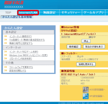Click the AOSS setup icon
The height and width of the screenshot is (104, 108).
pos(86,90)
